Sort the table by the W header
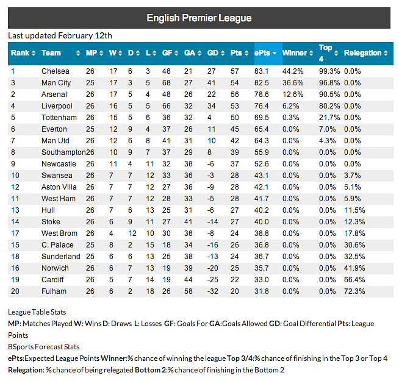 tap(113, 53)
